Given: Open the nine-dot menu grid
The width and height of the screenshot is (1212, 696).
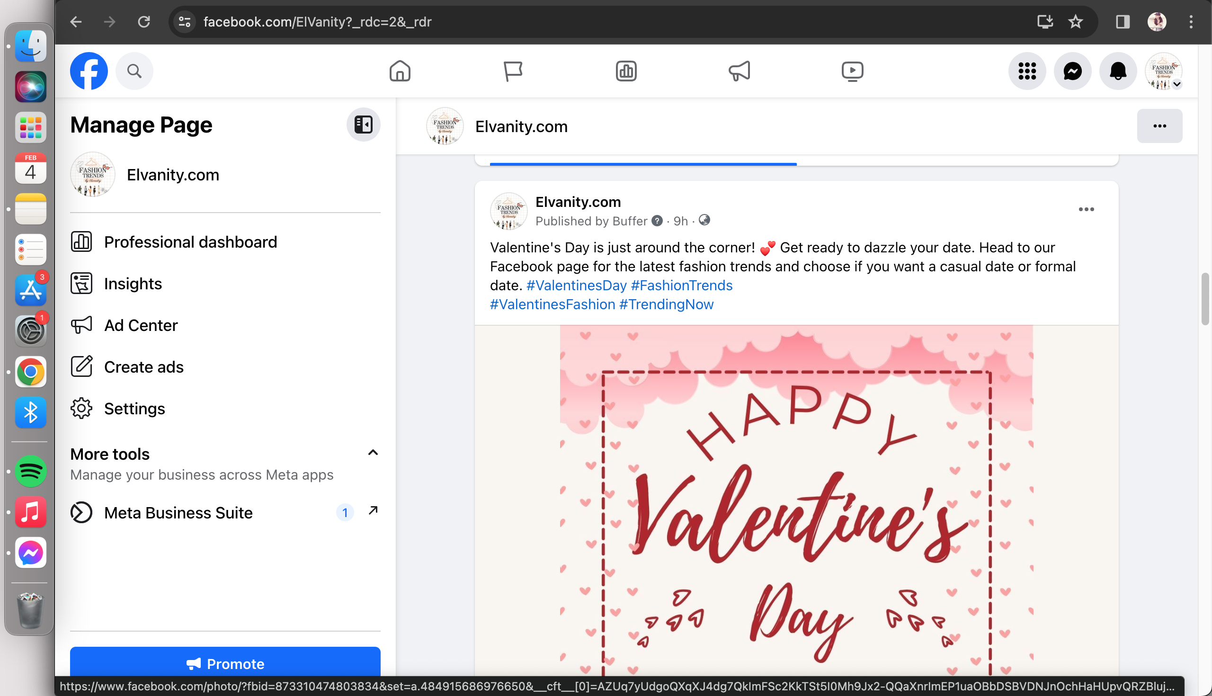Looking at the screenshot, I should (x=1027, y=71).
